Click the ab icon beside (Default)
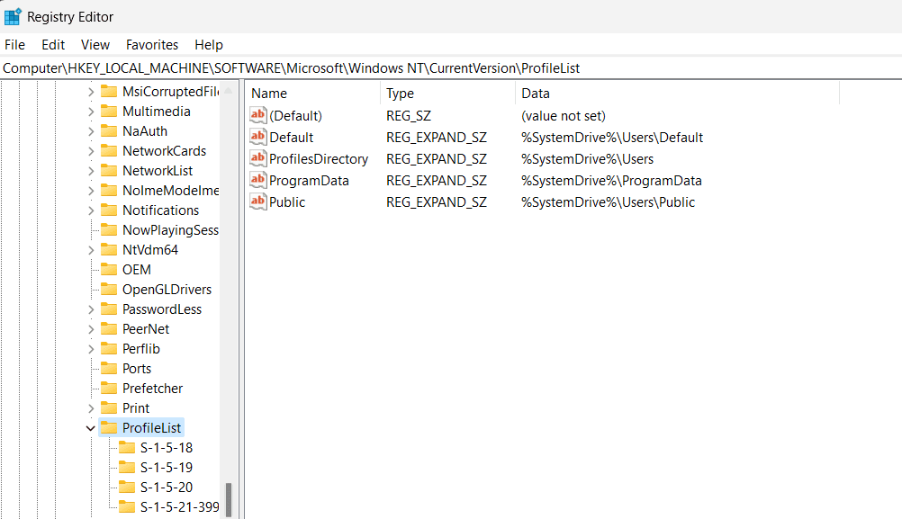This screenshot has width=902, height=519. [258, 115]
